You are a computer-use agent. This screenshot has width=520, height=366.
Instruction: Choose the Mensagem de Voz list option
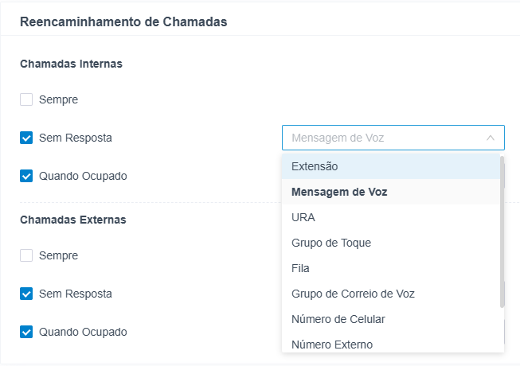pyautogui.click(x=339, y=192)
